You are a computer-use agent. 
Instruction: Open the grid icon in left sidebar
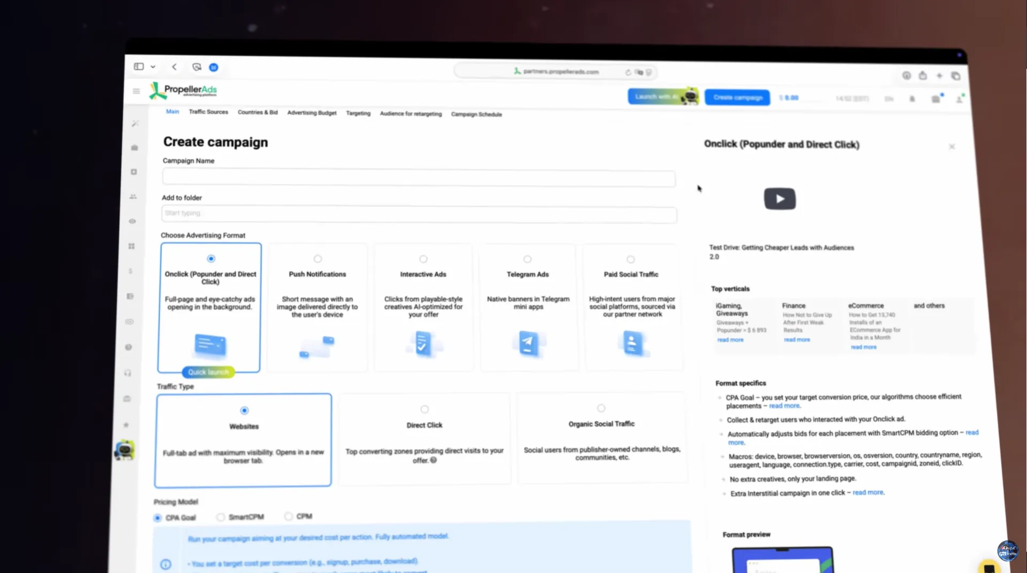point(132,246)
